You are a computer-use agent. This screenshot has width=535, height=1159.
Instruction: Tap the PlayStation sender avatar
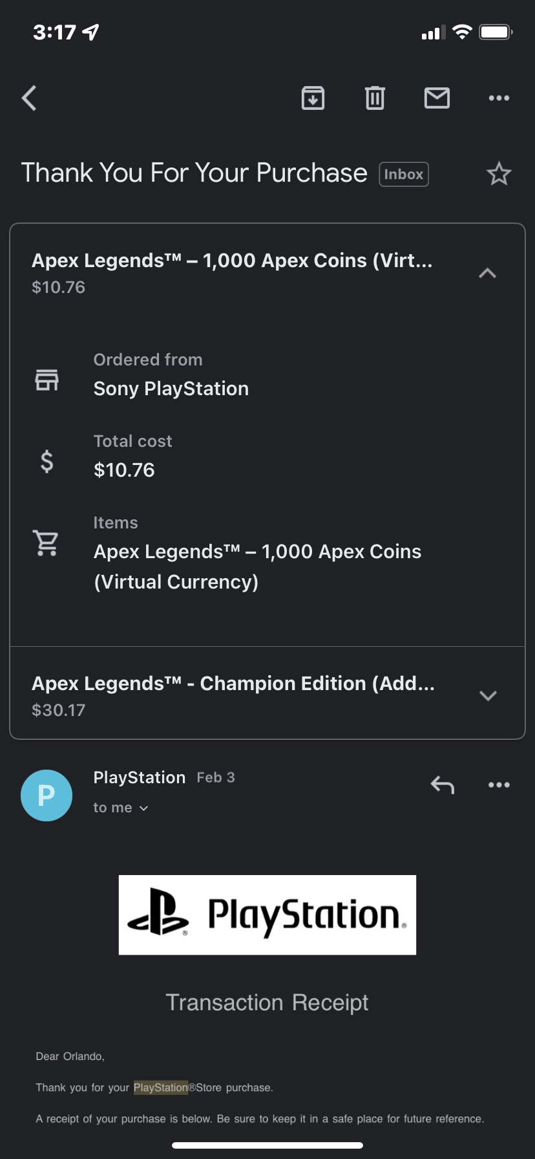click(x=47, y=796)
